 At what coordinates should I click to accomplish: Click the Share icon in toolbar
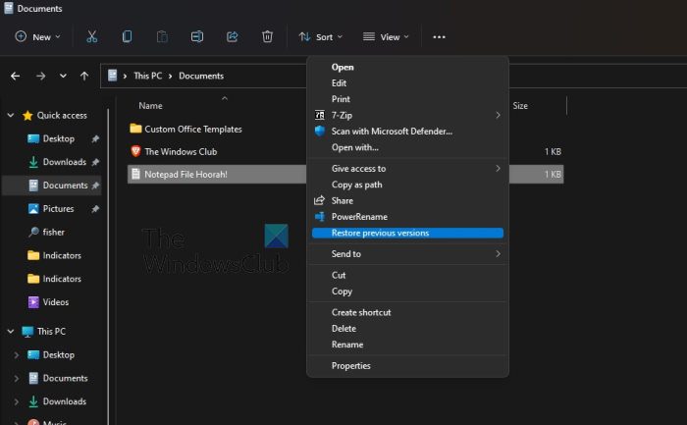click(233, 37)
